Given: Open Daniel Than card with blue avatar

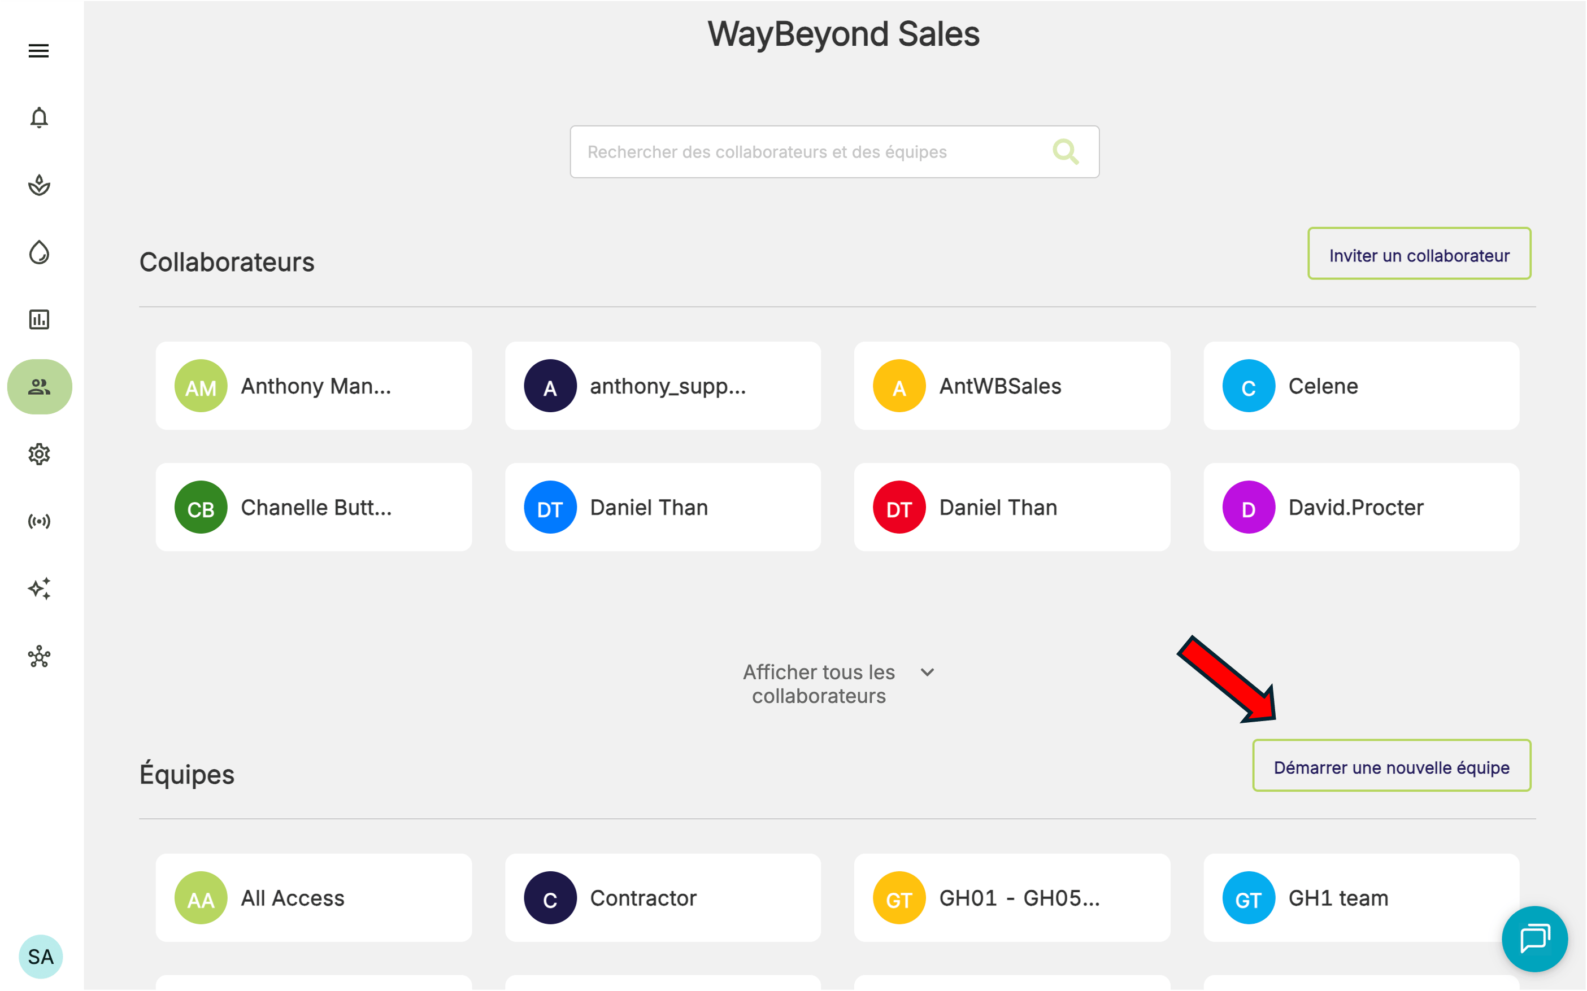Looking at the screenshot, I should pos(663,507).
